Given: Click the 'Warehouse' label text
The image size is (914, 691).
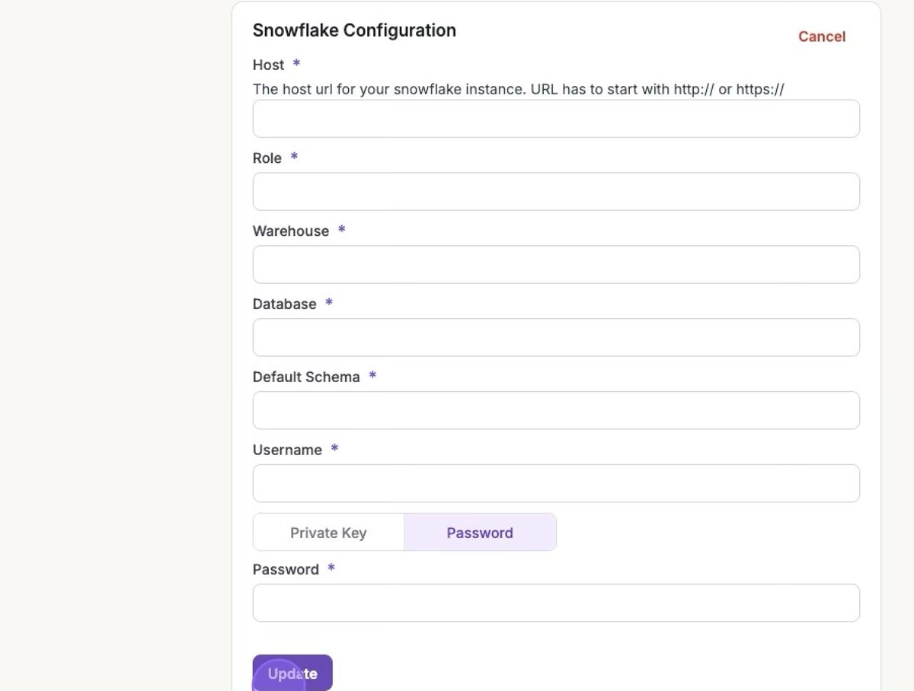Looking at the screenshot, I should click(x=290, y=231).
